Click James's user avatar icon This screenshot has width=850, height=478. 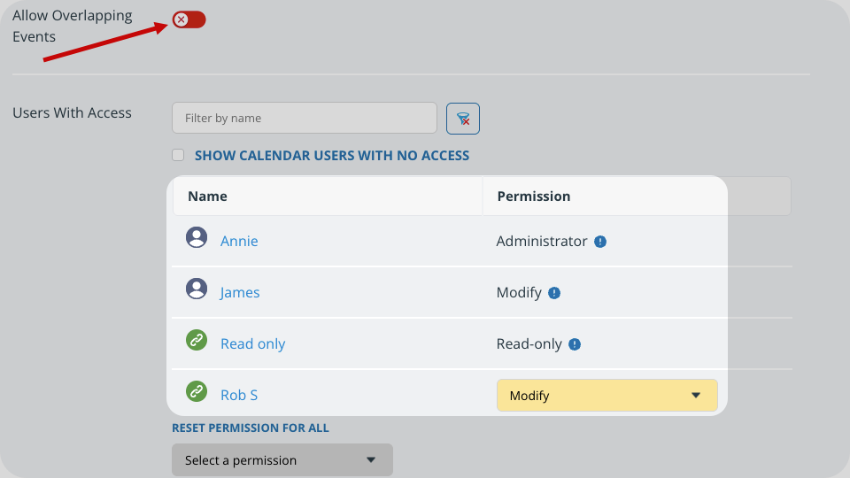(x=197, y=289)
